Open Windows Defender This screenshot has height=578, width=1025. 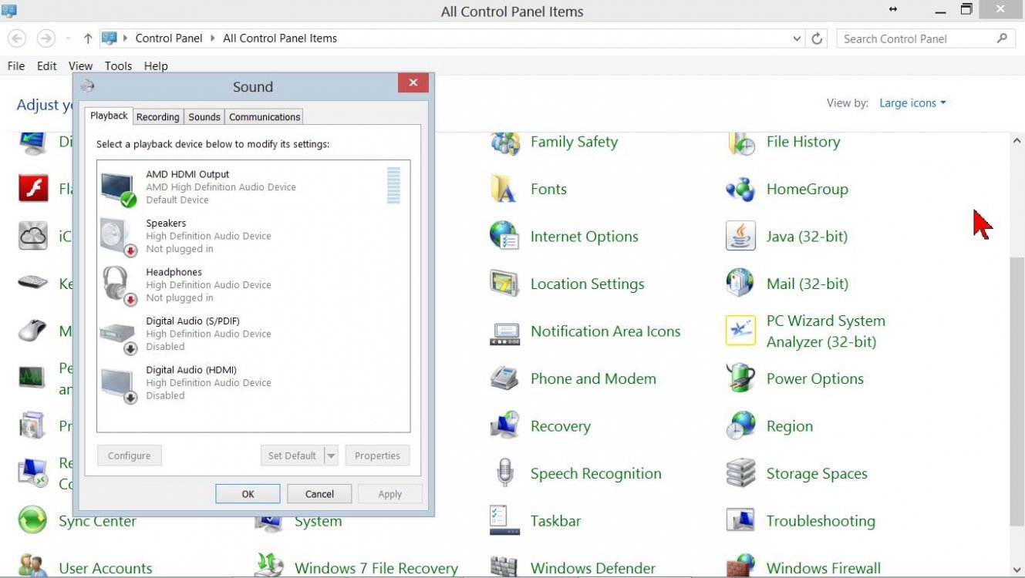(593, 567)
